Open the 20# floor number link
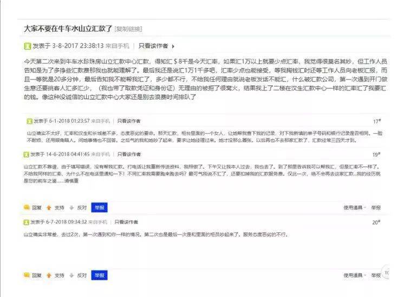 coord(376,222)
